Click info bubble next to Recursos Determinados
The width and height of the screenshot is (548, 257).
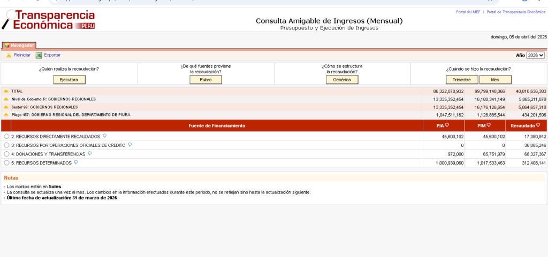[x=76, y=162]
